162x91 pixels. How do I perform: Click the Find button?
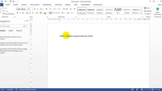(147, 8)
